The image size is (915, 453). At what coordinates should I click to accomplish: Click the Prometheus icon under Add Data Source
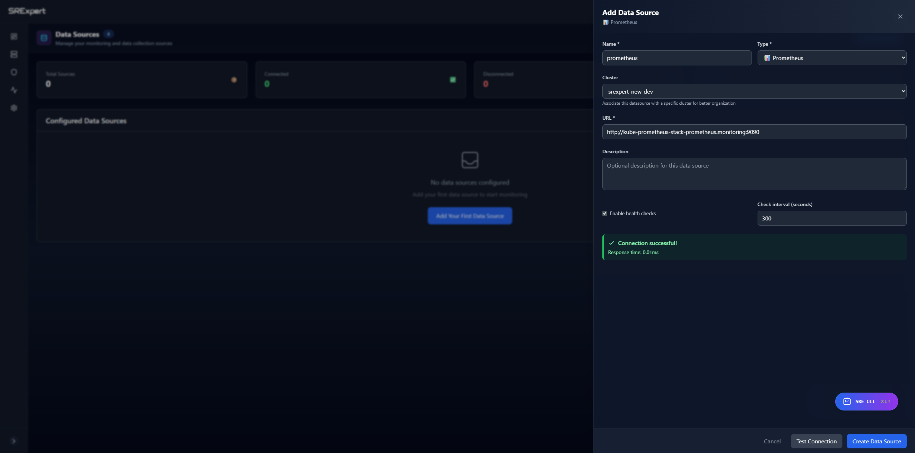[606, 22]
